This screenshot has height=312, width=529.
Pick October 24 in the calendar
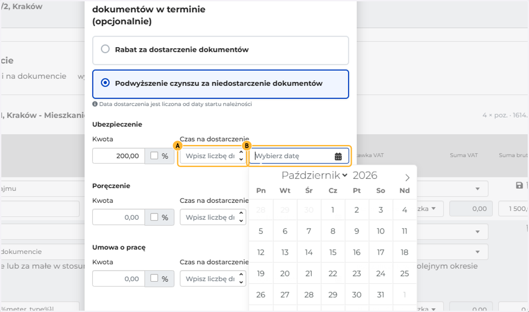tap(381, 274)
